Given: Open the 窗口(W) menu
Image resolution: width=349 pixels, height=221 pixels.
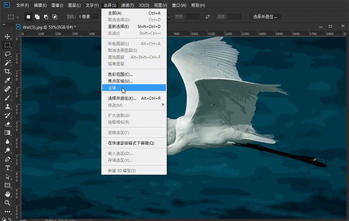Looking at the screenshot, I should click(179, 5).
